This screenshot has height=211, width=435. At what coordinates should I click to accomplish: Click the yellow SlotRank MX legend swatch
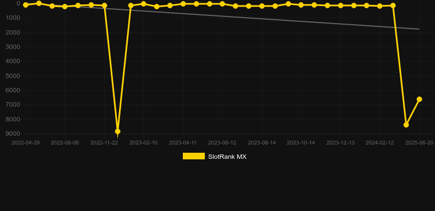[194, 156]
